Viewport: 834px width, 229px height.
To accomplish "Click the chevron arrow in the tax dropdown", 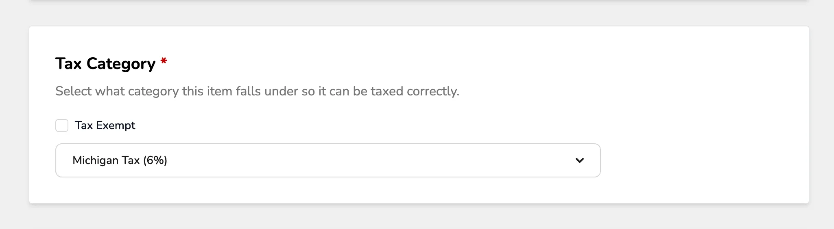I will coord(580,160).
